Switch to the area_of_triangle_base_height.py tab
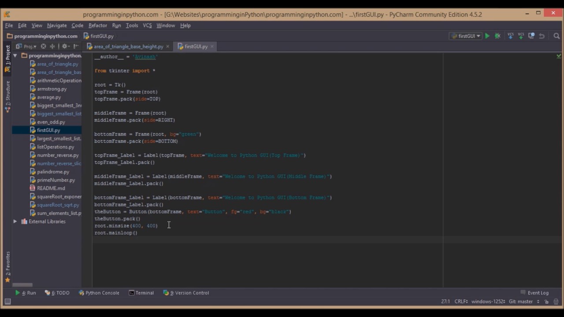This screenshot has height=317, width=564. pos(128,47)
